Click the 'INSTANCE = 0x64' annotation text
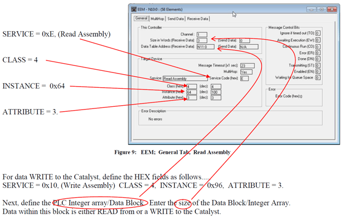 click(x=33, y=86)
